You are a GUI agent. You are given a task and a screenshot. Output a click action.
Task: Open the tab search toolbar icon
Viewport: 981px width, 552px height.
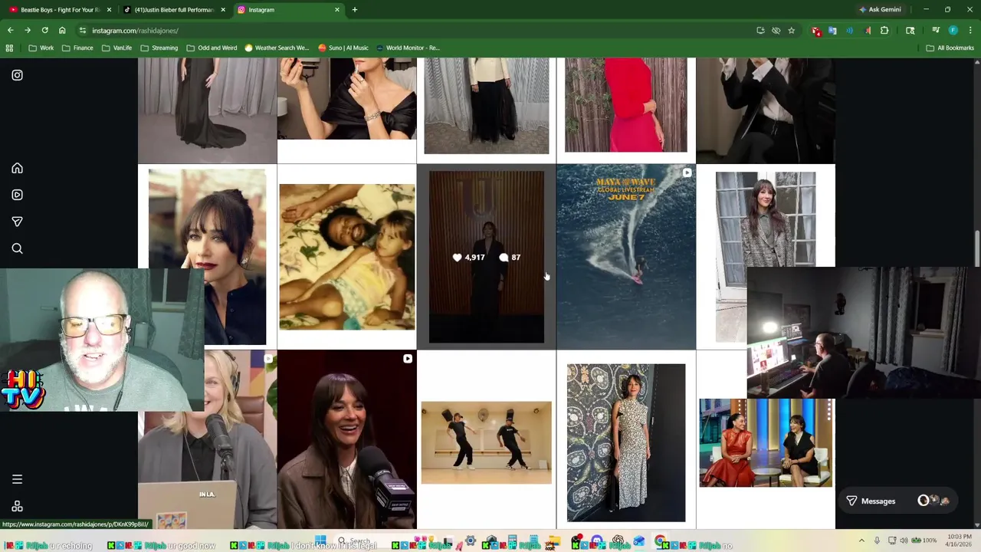tap(910, 31)
